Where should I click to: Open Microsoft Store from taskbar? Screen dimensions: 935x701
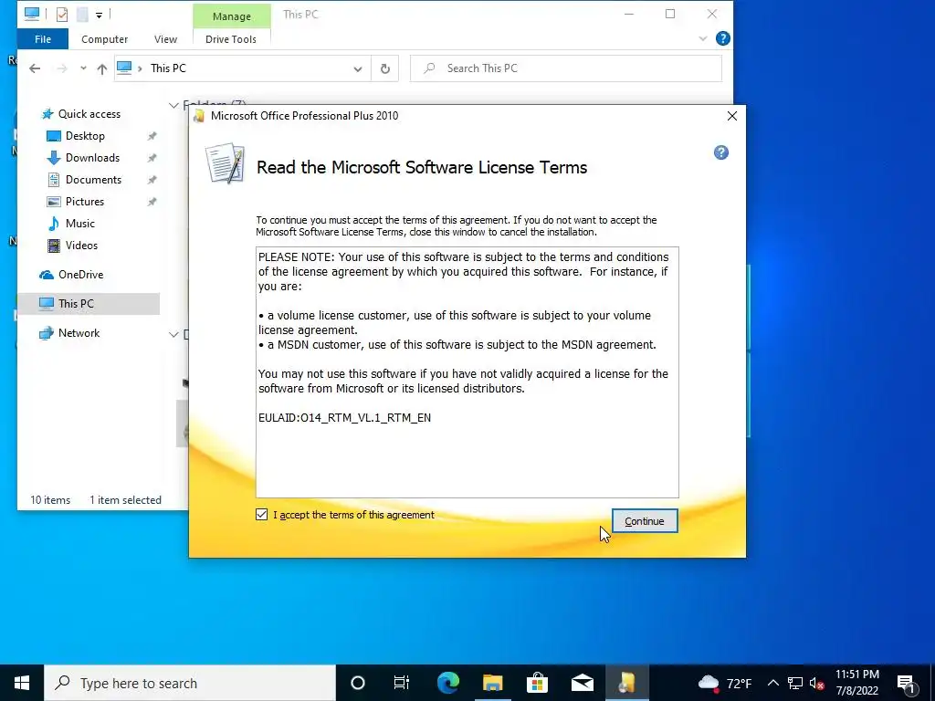(537, 683)
